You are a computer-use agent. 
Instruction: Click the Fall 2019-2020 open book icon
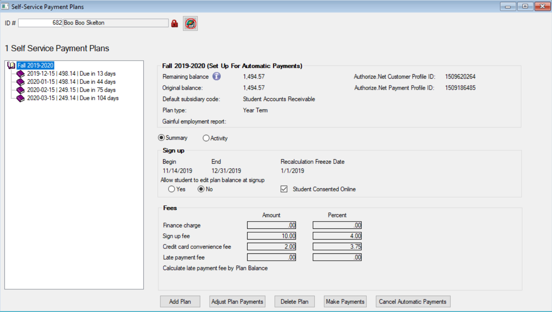pyautogui.click(x=11, y=66)
